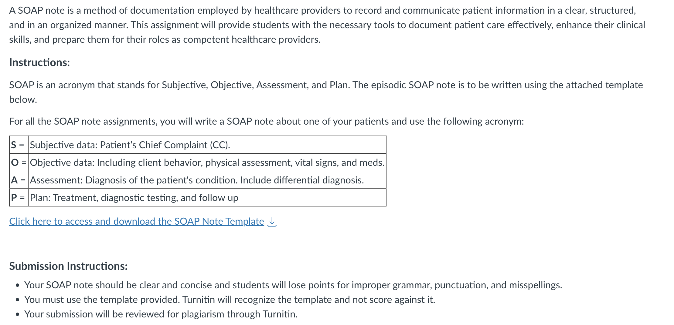Click the bold A letter table cell
The height and width of the screenshot is (325, 674).
(x=19, y=180)
